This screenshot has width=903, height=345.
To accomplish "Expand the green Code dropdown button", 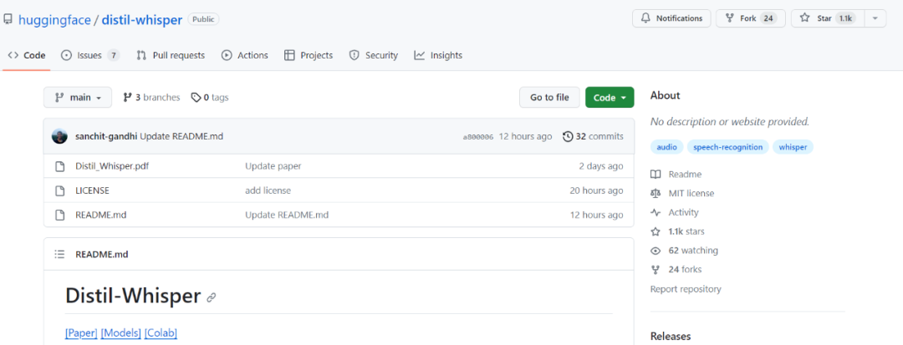I will click(610, 98).
